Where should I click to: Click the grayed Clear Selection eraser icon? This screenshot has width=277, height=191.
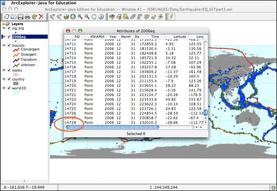(132, 17)
